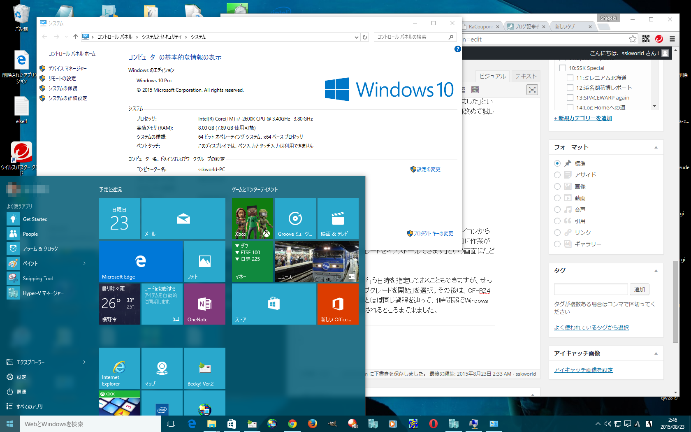This screenshot has height=432, width=691.
Task: Open the Xbox tile in Start menu
Action: [x=253, y=218]
